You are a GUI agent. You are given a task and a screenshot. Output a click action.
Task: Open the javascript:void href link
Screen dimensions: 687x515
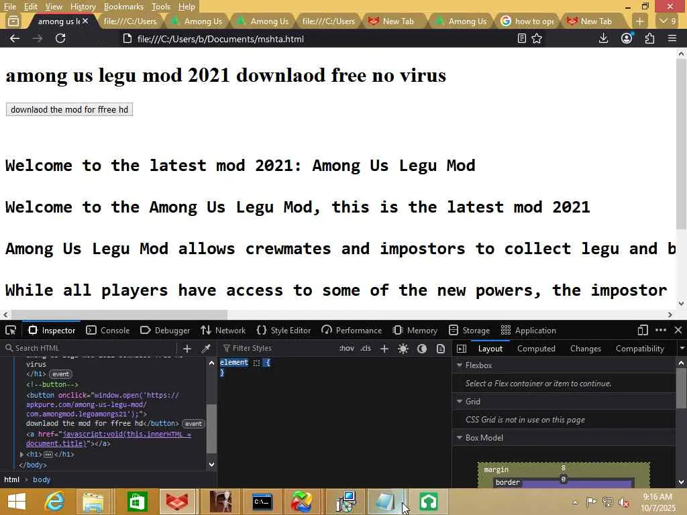[x=109, y=439]
